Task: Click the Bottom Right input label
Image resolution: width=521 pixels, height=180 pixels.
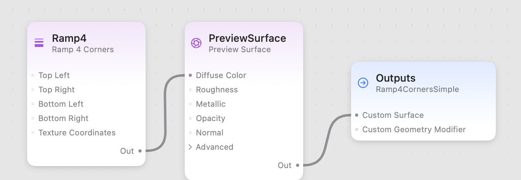Action: 63,118
